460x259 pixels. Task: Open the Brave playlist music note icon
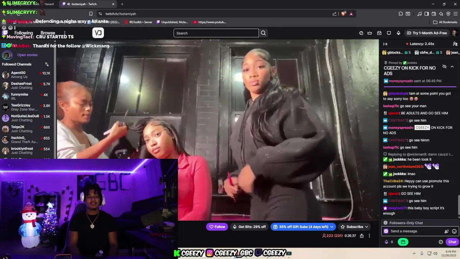pyautogui.click(x=419, y=14)
